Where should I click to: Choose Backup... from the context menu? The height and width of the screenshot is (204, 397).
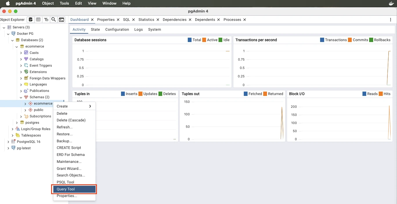click(74, 141)
